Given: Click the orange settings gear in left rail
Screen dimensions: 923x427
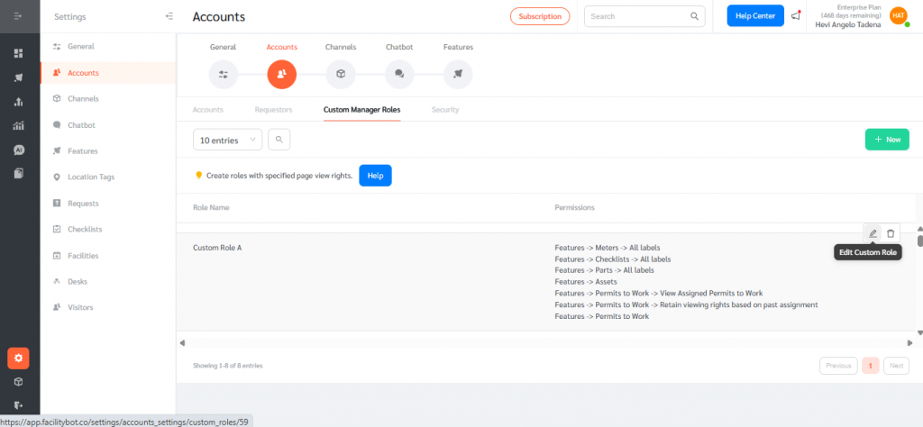Looking at the screenshot, I should [18, 358].
